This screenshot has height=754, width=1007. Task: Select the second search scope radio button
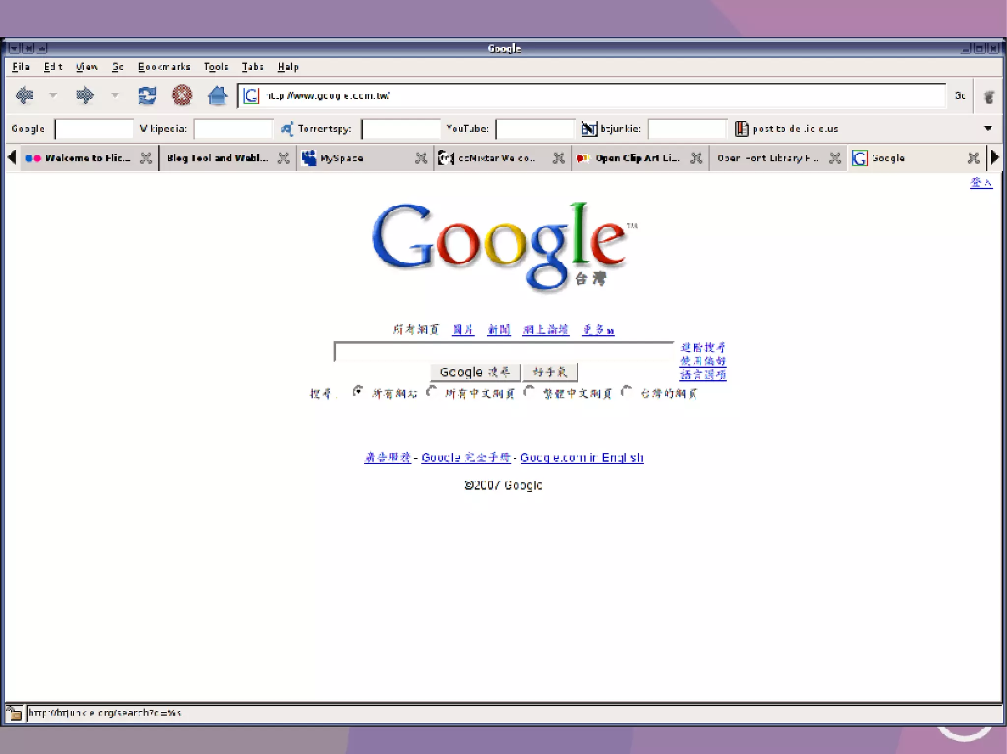(432, 391)
